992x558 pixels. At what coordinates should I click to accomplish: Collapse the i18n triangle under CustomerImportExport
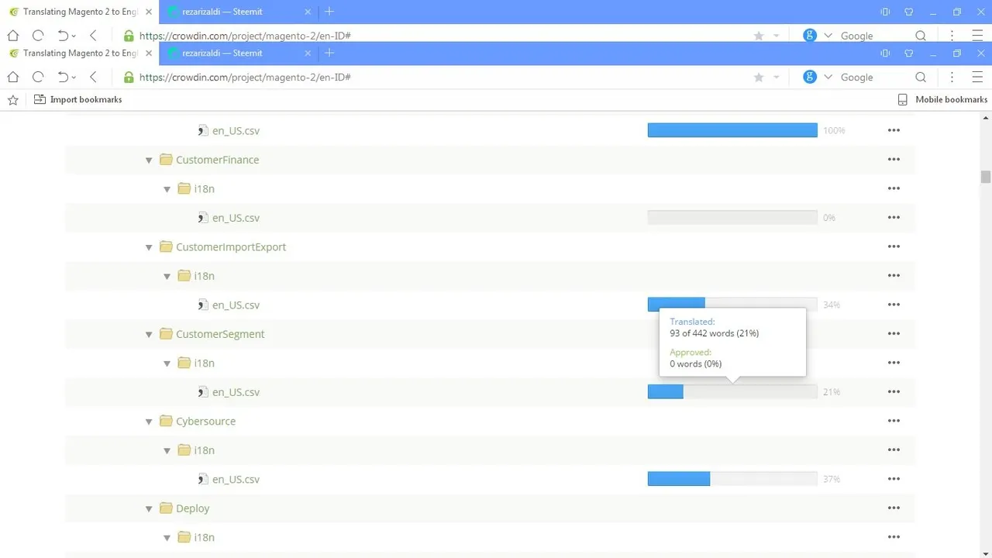167,277
